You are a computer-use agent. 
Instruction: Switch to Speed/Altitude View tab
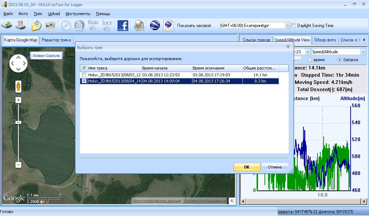click(292, 40)
